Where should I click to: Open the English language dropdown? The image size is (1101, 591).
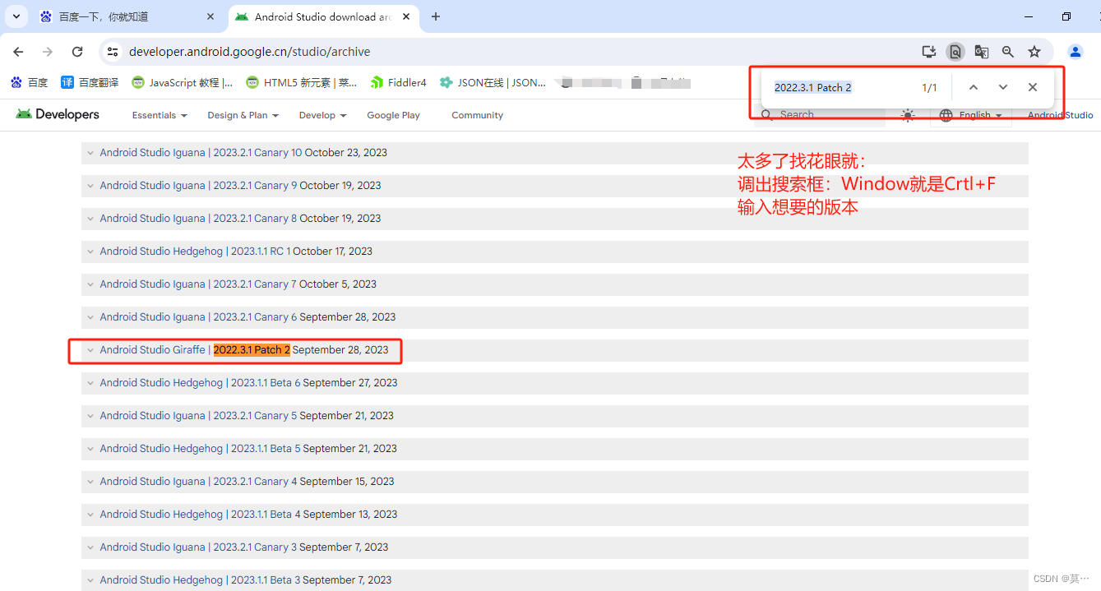pyautogui.click(x=971, y=115)
